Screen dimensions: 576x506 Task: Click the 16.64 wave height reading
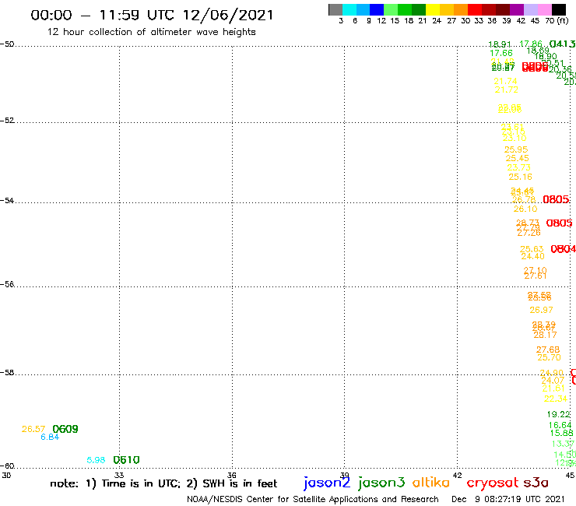coord(560,426)
